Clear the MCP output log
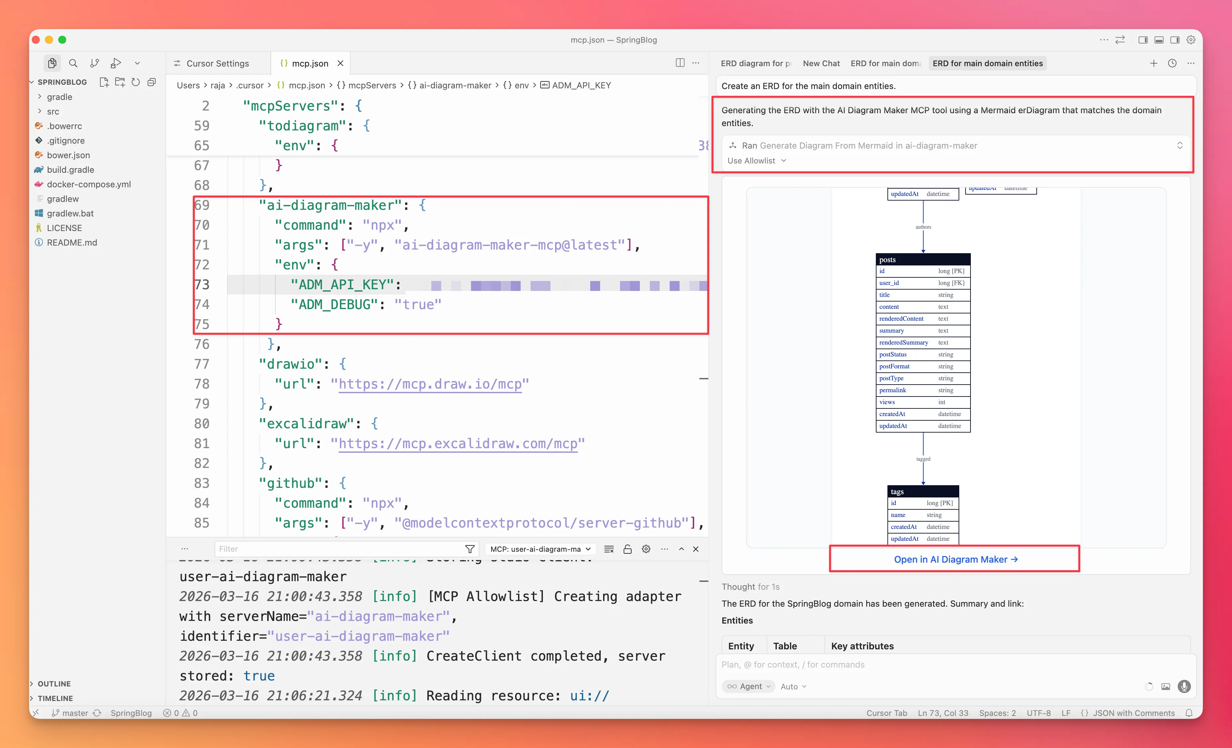Viewport: 1232px width, 748px height. point(608,548)
